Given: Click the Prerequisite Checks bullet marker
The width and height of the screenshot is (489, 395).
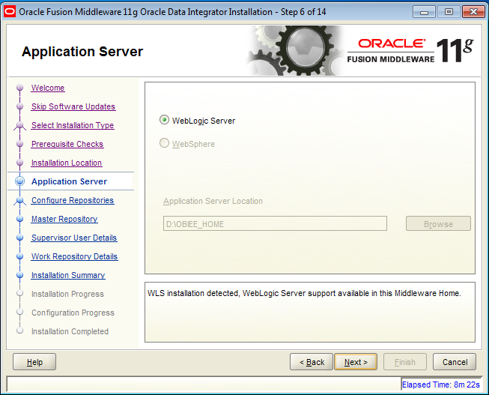Looking at the screenshot, I should [19, 144].
